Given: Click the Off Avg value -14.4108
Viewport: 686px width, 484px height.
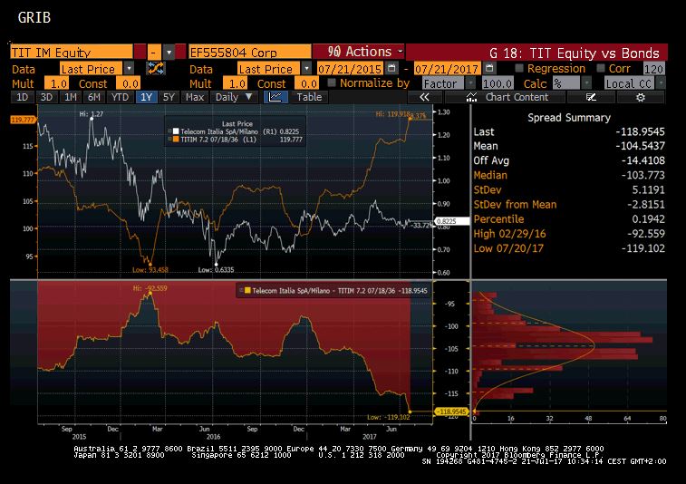Looking at the screenshot, I should (643, 160).
